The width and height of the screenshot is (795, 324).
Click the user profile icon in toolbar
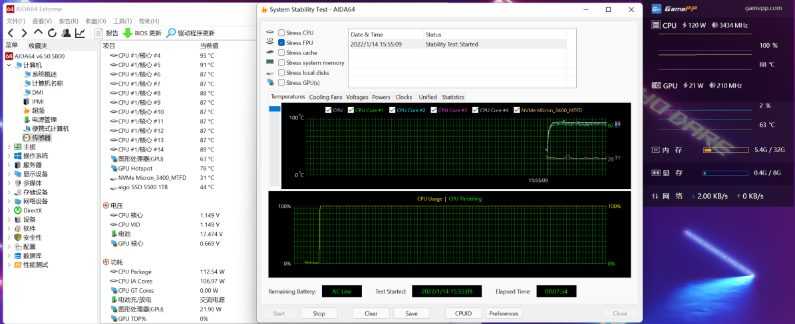[66, 33]
